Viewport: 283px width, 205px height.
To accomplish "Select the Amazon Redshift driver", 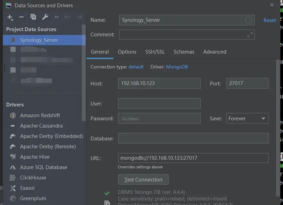I will coord(40,115).
